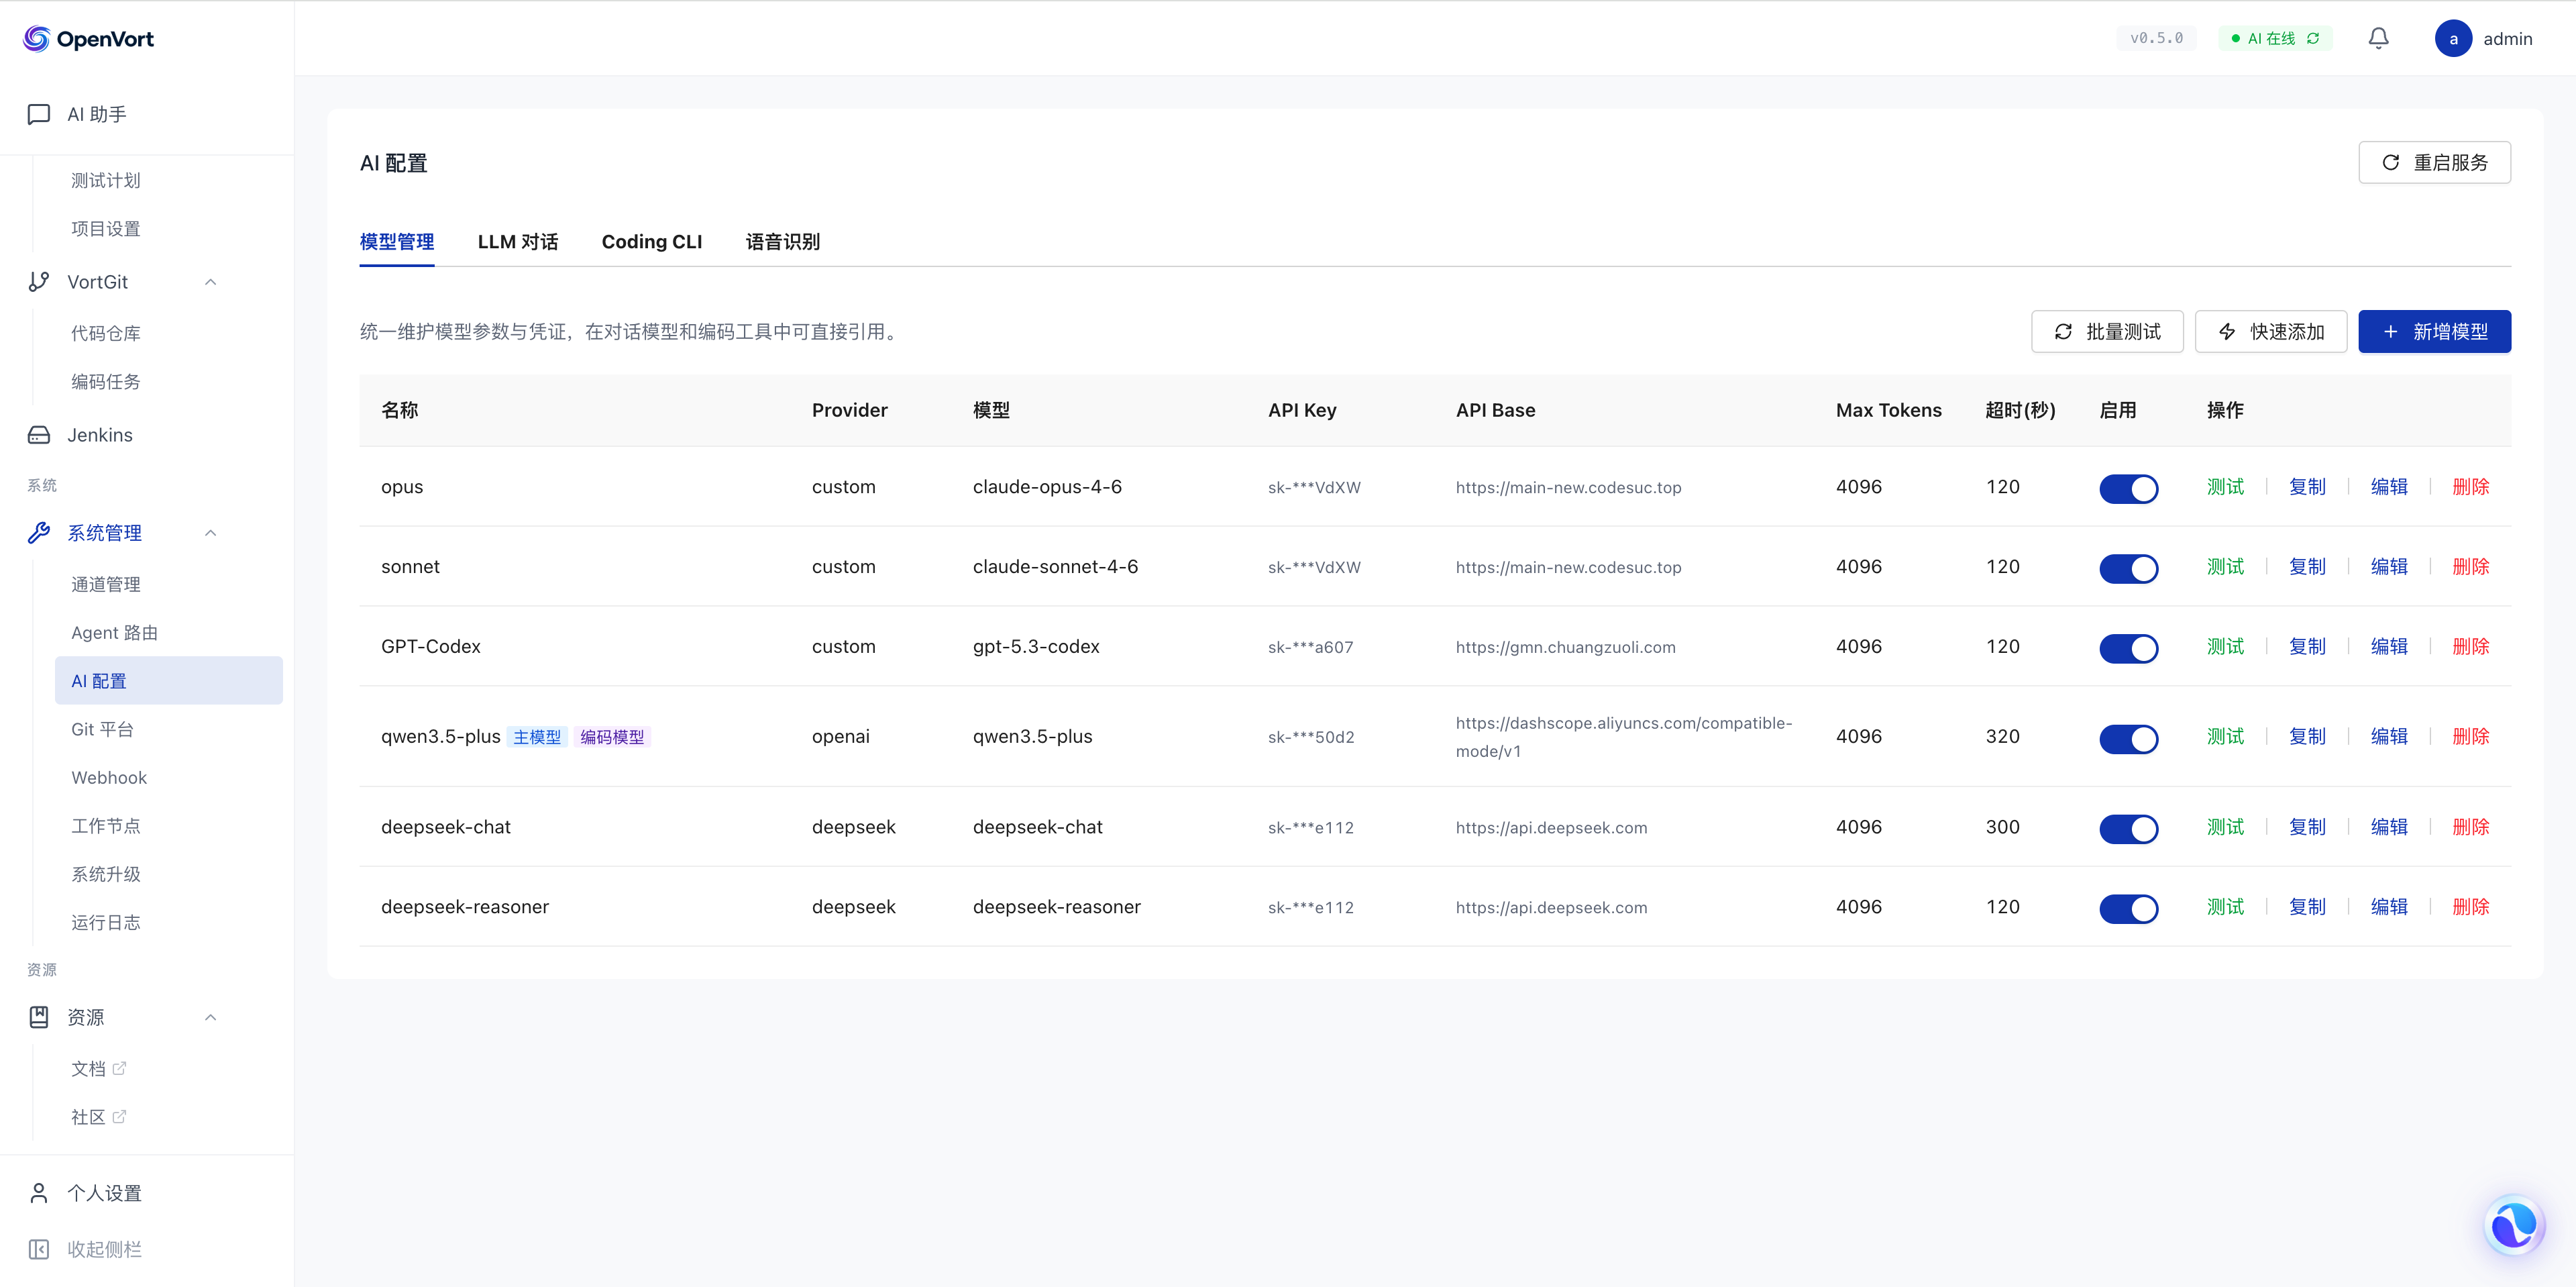Collapse the 系统管理 menu chevron
The width and height of the screenshot is (2576, 1287).
(210, 533)
